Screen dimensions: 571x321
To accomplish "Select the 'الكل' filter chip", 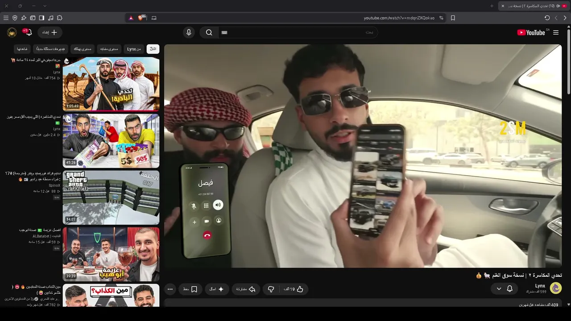I will [x=153, y=49].
